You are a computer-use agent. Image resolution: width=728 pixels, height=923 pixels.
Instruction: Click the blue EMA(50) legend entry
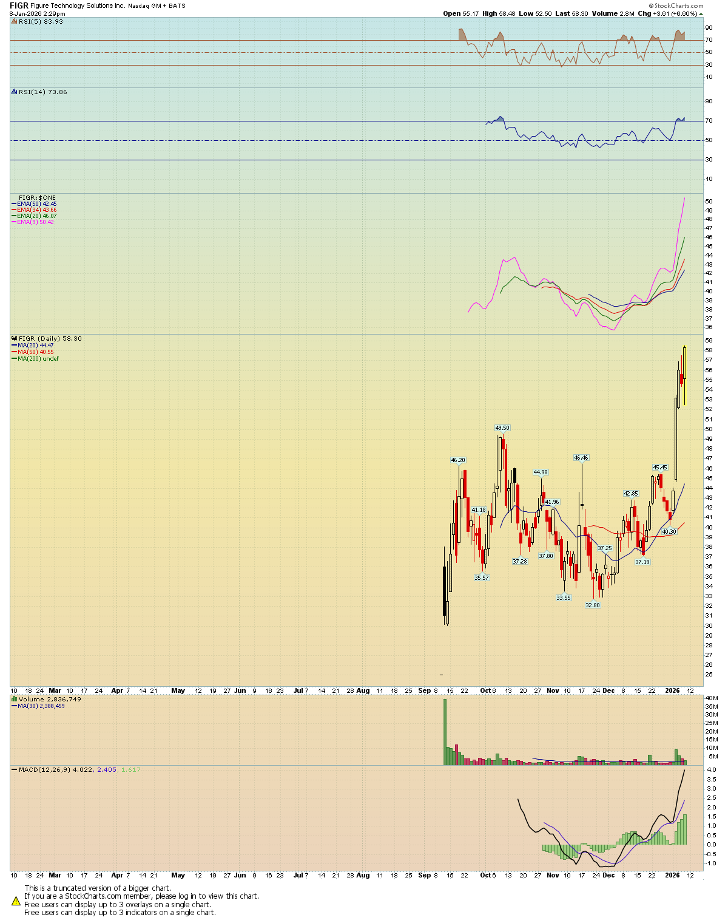tap(33, 204)
